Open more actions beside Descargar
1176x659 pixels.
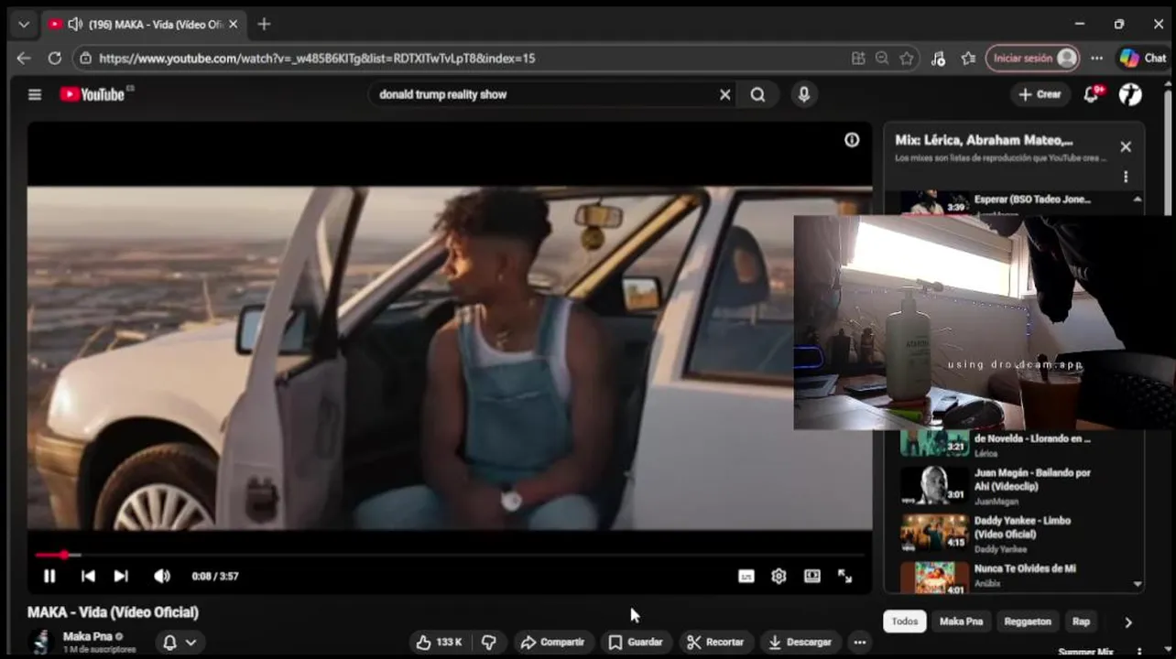859,643
